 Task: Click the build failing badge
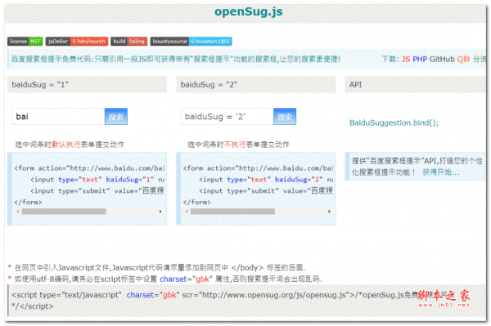pyautogui.click(x=129, y=41)
